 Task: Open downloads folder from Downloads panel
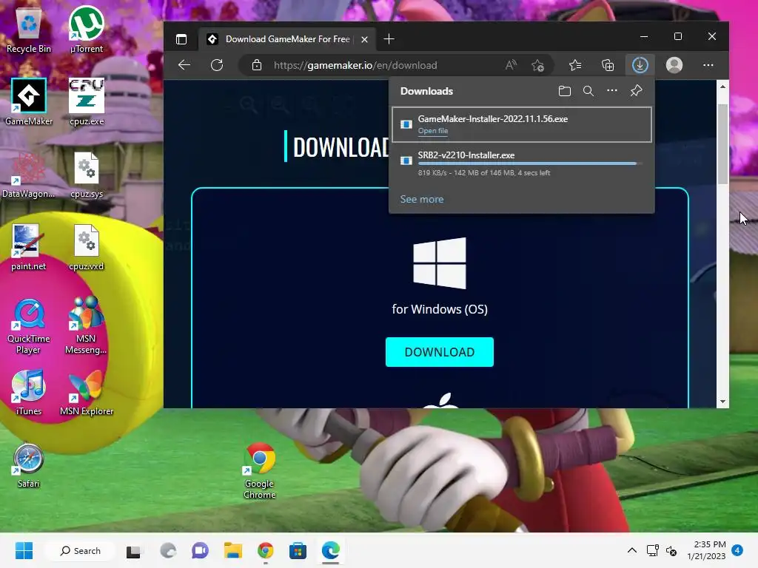pos(565,91)
